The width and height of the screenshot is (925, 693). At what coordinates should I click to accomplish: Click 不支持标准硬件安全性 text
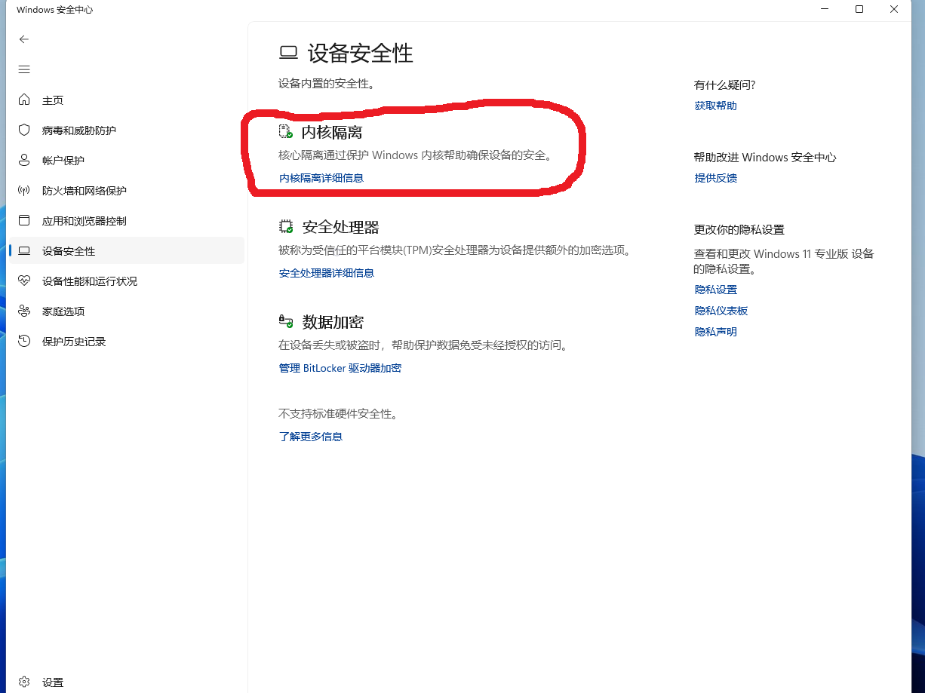pyautogui.click(x=338, y=414)
